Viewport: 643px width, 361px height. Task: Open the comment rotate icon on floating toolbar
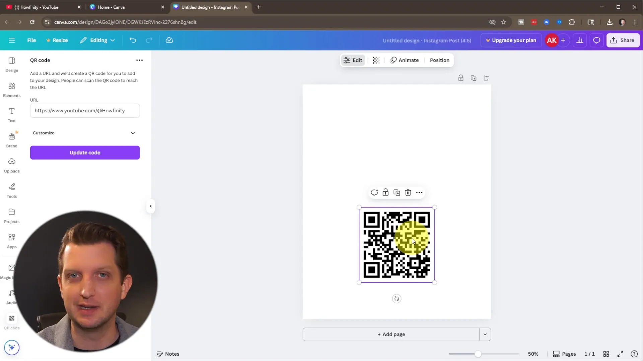coord(374,193)
